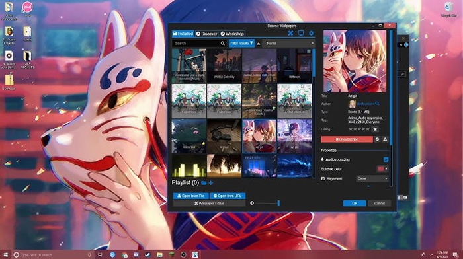Toggle ascending sort arrow next to Name
The width and height of the screenshot is (463, 259).
[x=259, y=44]
